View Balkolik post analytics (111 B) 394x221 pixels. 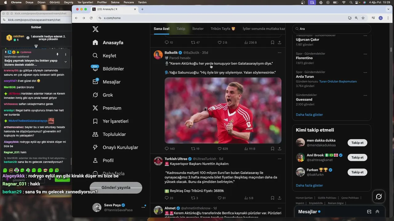250,149
